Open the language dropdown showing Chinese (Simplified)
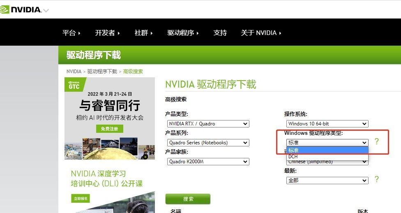Screen dimensions: 401x213 (327, 162)
